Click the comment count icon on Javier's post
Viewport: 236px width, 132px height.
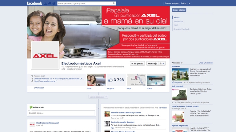coord(112,128)
